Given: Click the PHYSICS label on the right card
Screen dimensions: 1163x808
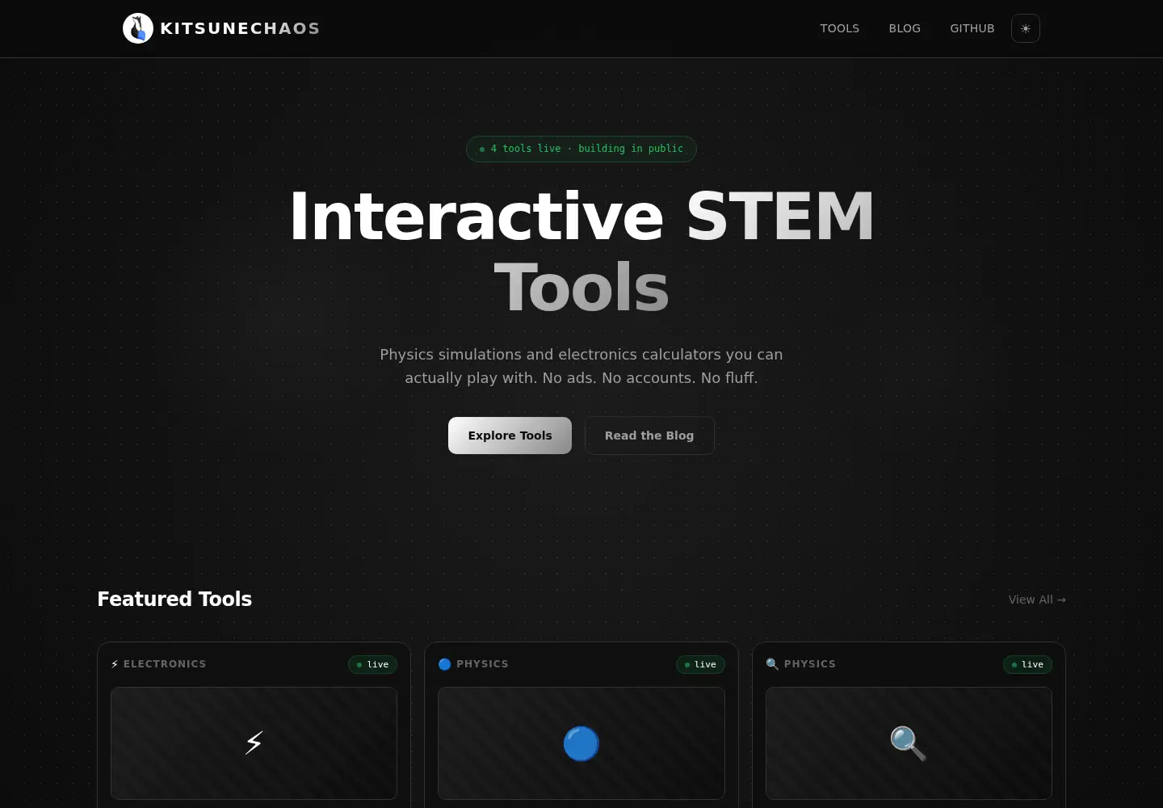Looking at the screenshot, I should click(x=810, y=664).
